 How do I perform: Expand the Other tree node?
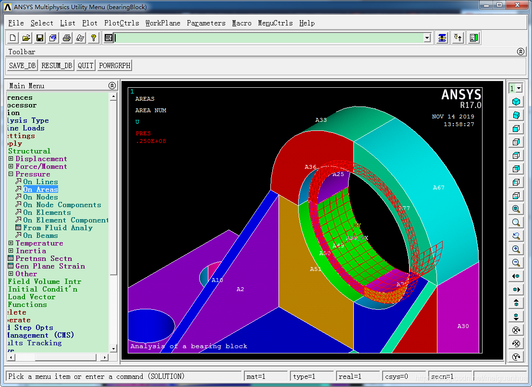(11, 274)
